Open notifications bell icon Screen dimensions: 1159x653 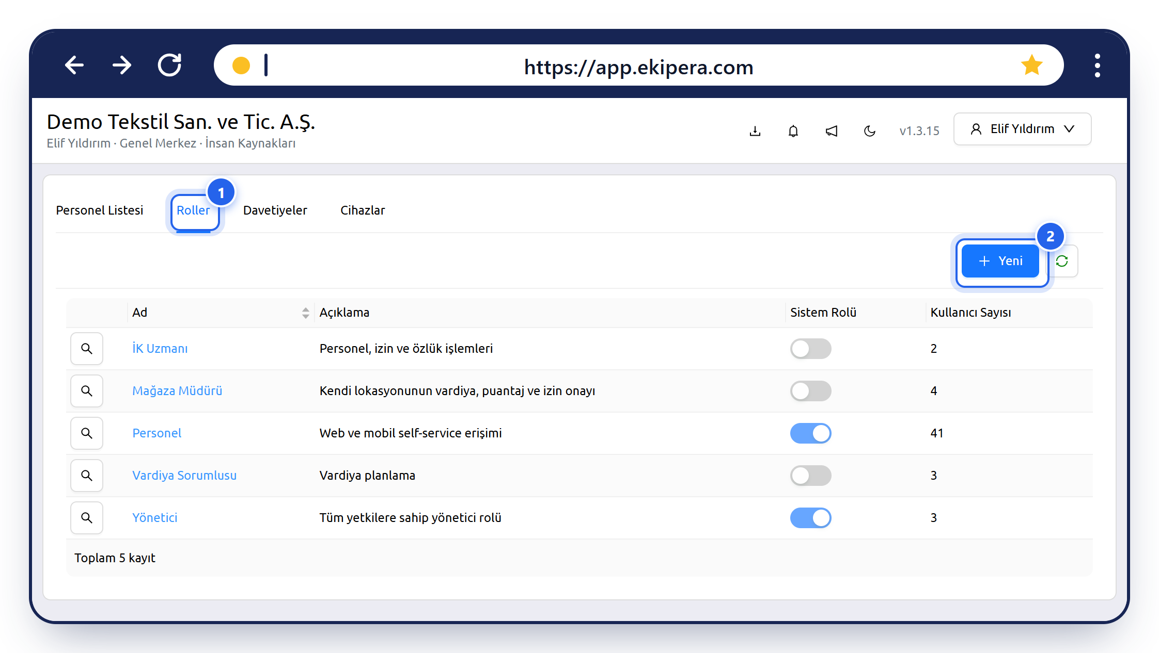793,131
